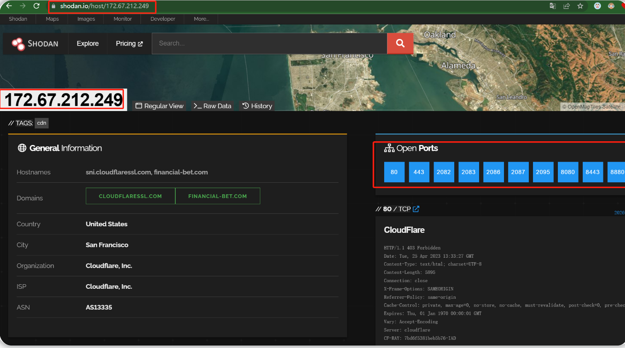The width and height of the screenshot is (625, 348).
Task: Open the Maps menu item
Action: click(52, 19)
